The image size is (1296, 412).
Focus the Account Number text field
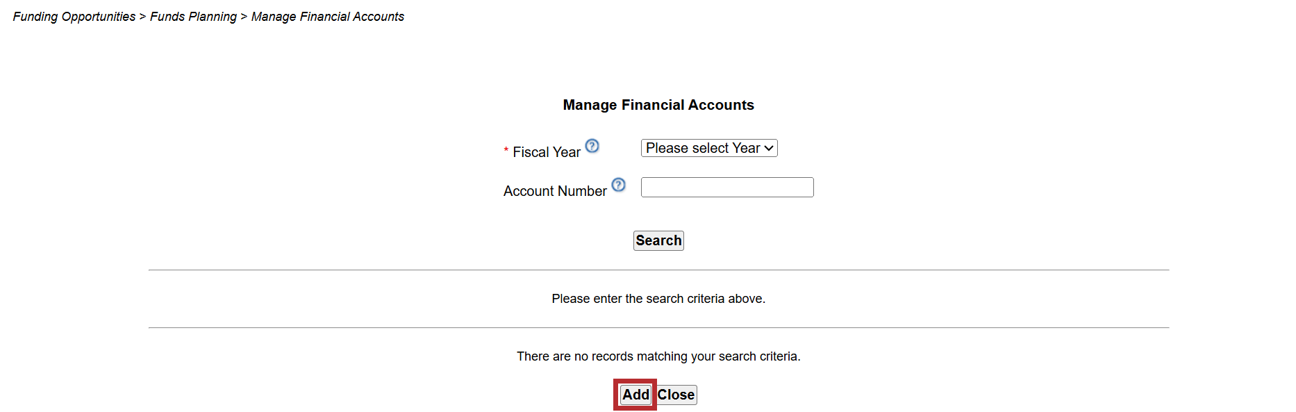[726, 188]
